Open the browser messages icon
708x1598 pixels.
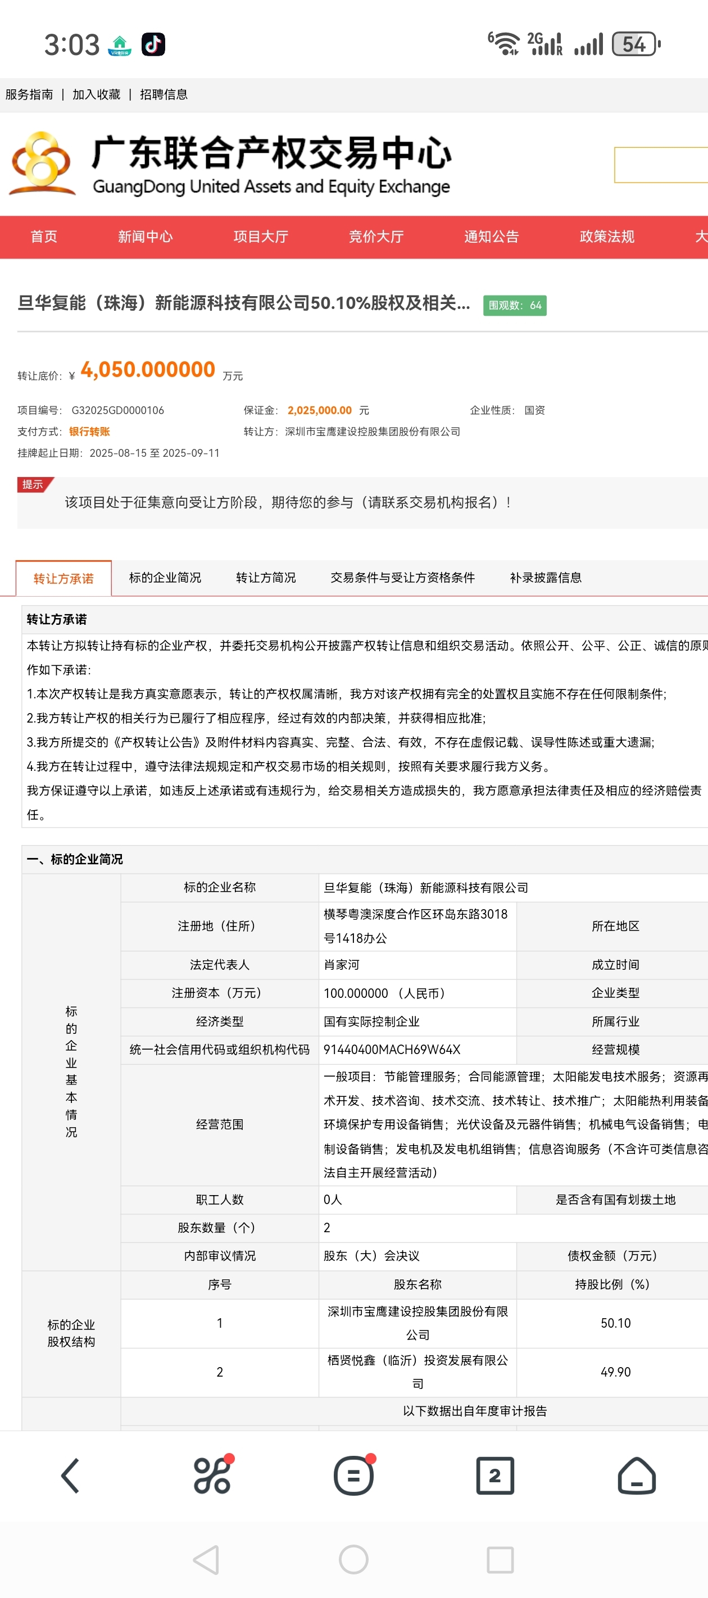[x=353, y=1474]
